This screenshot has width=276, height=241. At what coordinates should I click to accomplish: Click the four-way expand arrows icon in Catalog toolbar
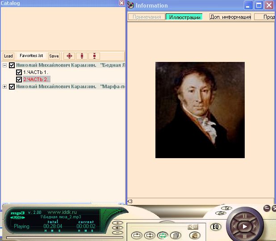pos(69,56)
